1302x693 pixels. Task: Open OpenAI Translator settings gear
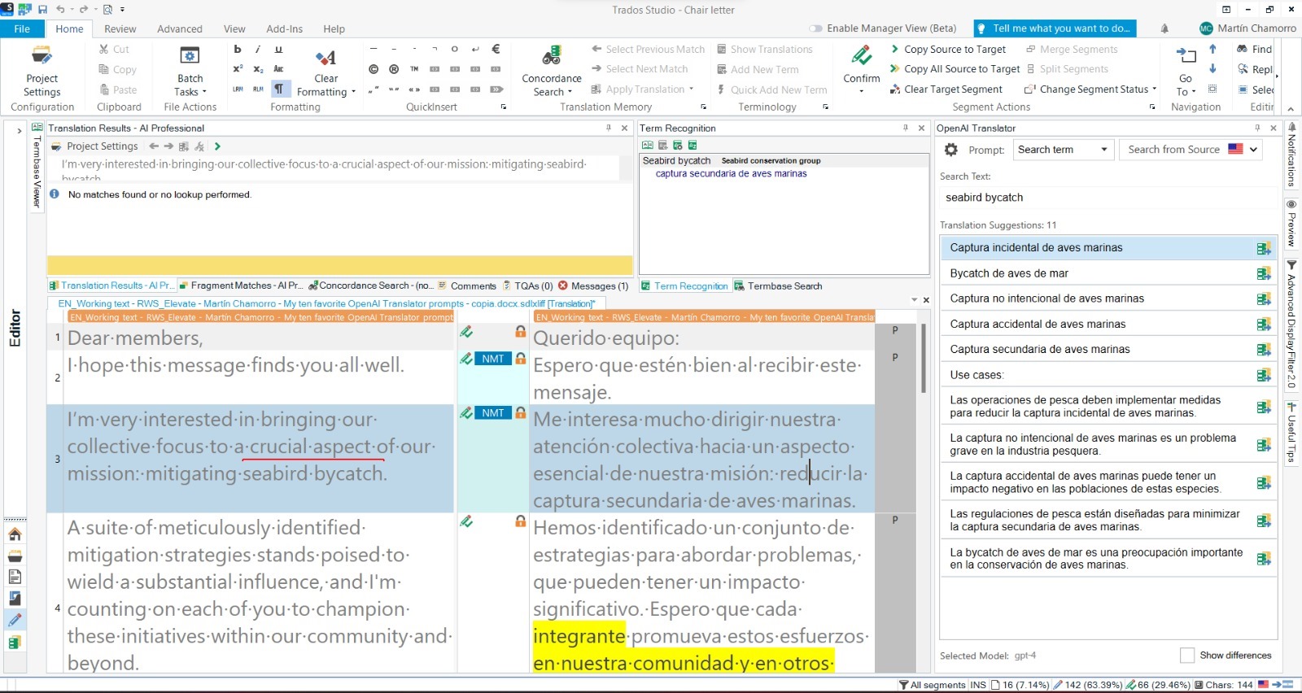pyautogui.click(x=950, y=150)
